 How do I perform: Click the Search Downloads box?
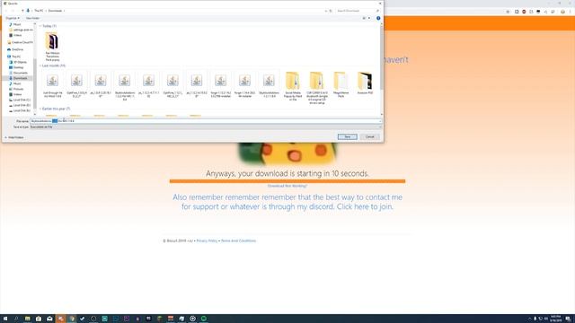358,11
